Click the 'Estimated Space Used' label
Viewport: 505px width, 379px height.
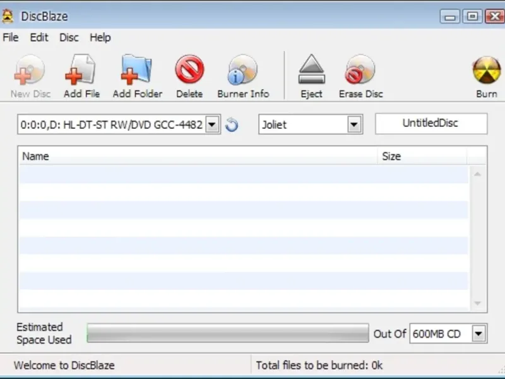tap(44, 334)
